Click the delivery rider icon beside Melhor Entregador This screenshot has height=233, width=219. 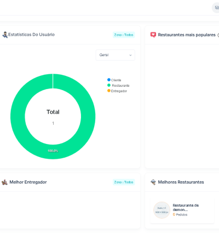coord(4,182)
